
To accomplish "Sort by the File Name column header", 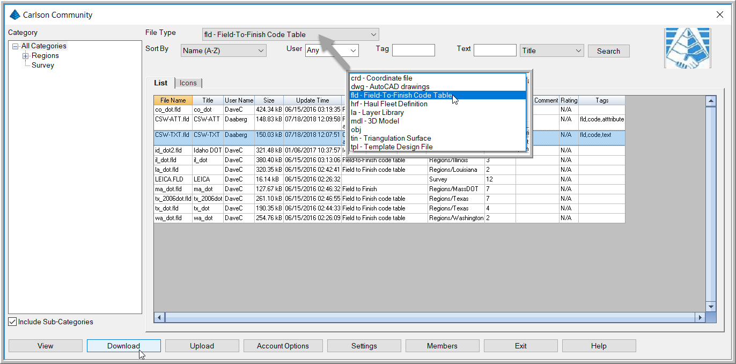I will (173, 100).
